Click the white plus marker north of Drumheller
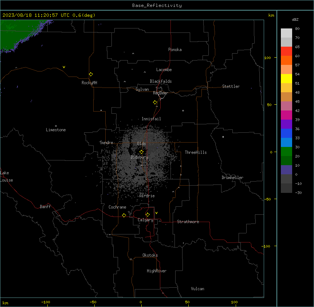This screenshot has height=307, width=314. coord(223,137)
